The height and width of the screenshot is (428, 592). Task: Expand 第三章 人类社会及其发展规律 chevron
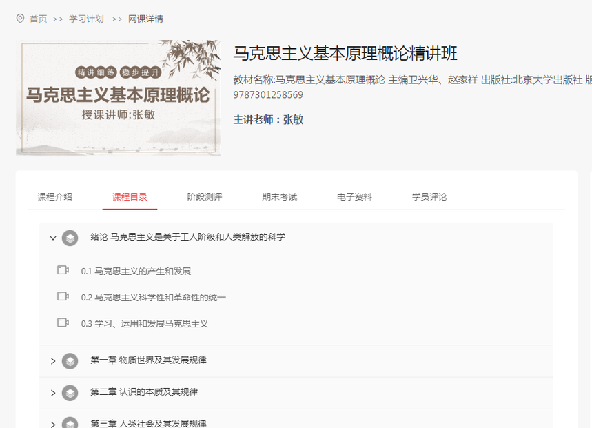53,425
